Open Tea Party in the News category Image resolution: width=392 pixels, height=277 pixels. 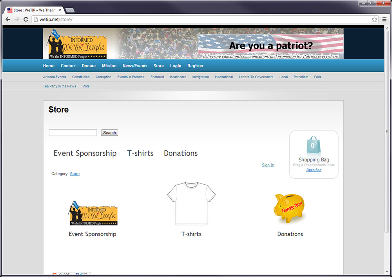pyautogui.click(x=60, y=86)
